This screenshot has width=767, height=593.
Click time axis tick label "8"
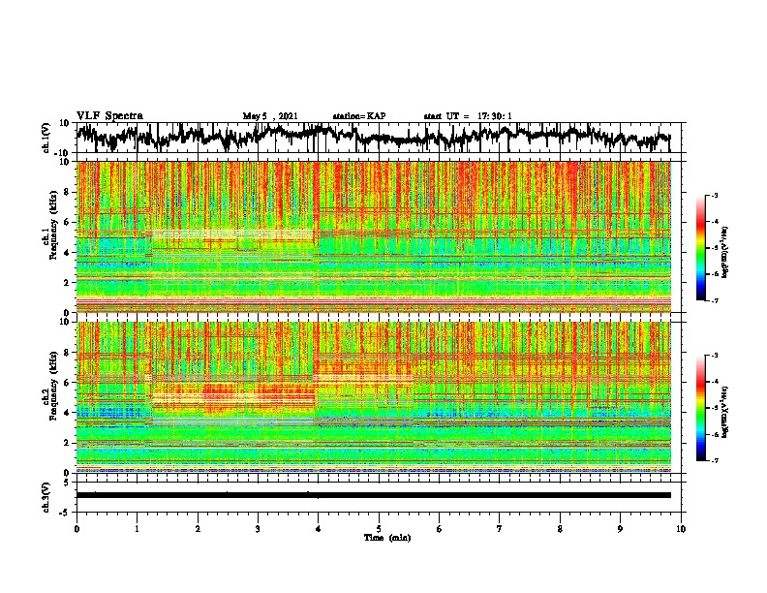point(560,529)
